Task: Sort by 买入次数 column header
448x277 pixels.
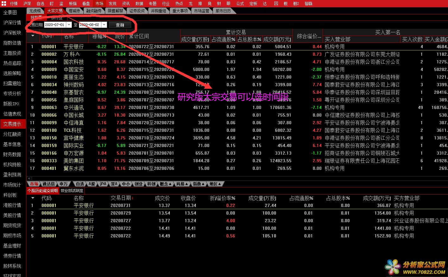Action: (x=412, y=39)
